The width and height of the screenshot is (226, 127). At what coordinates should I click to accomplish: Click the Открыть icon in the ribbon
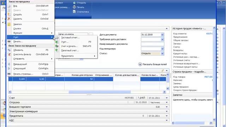(74, 3)
